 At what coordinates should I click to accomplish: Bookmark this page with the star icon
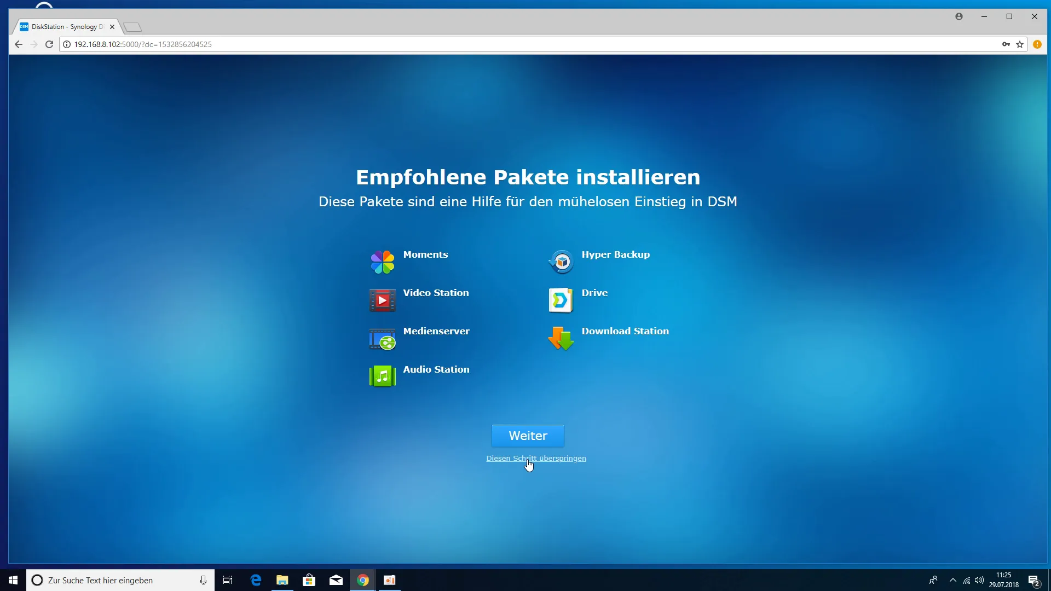click(1020, 44)
